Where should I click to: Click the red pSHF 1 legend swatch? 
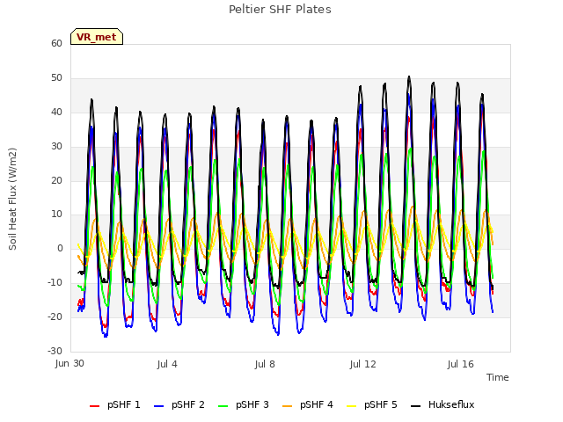pos(94,406)
